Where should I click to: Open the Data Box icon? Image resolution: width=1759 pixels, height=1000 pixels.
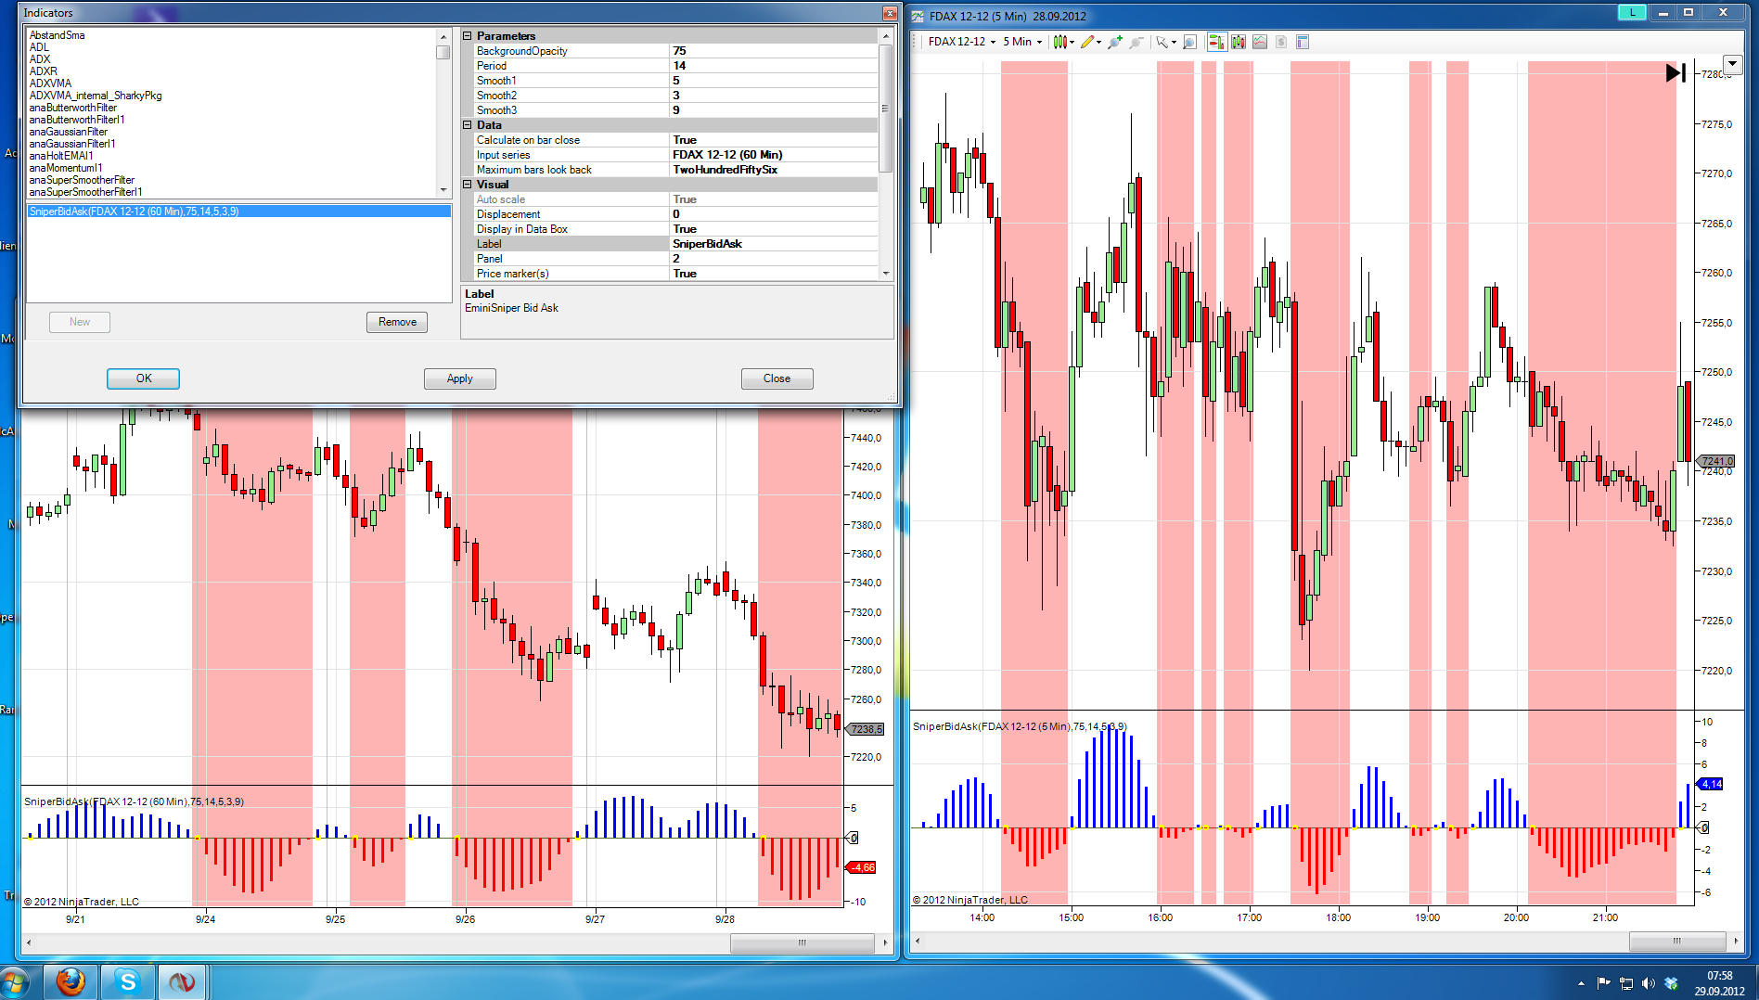pos(1303,42)
